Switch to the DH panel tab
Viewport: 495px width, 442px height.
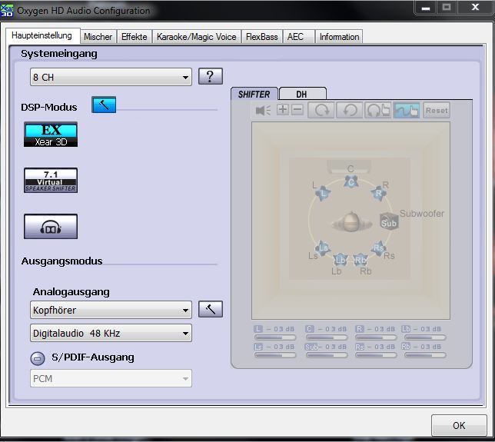(302, 94)
